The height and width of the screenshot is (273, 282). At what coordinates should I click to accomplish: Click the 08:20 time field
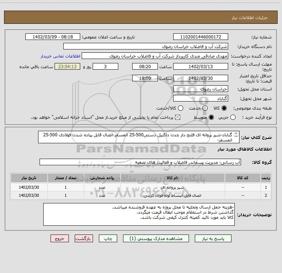tap(145, 66)
